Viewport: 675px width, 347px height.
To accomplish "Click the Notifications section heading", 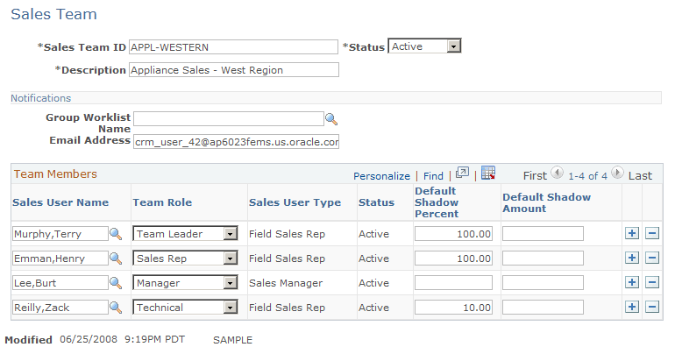I will (x=41, y=98).
